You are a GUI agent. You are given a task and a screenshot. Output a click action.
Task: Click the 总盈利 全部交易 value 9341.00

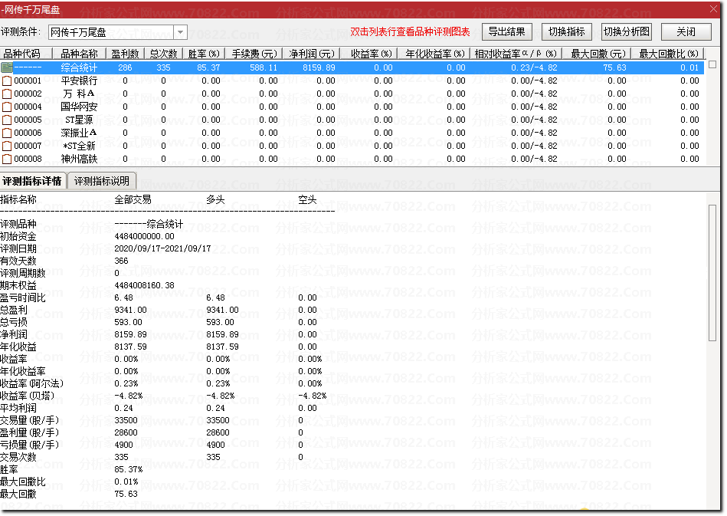tap(130, 310)
